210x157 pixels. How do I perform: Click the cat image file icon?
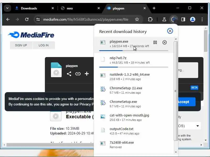pyautogui.click(x=103, y=116)
